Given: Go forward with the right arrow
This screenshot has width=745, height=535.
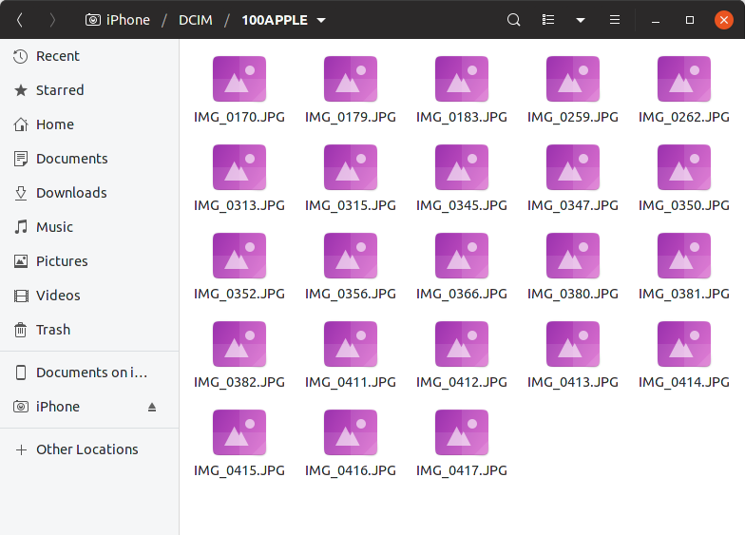Looking at the screenshot, I should pos(52,20).
